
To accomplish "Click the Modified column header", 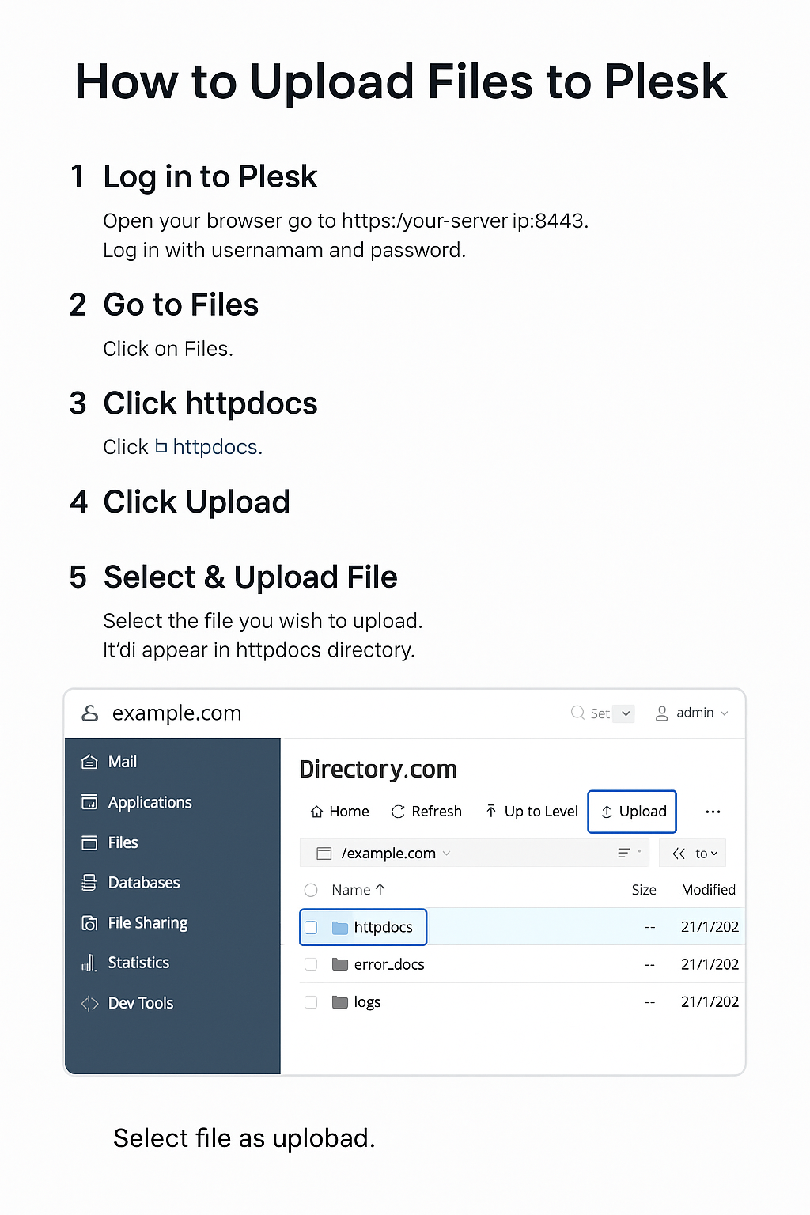I will 709,890.
